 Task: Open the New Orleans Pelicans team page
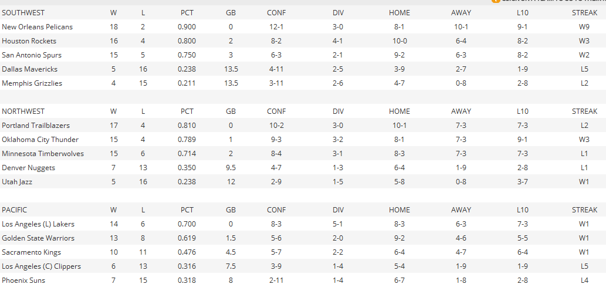38,27
